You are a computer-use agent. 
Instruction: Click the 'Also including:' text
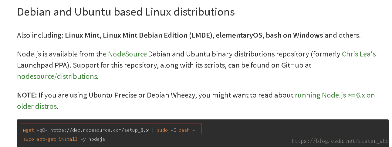[x=40, y=35]
